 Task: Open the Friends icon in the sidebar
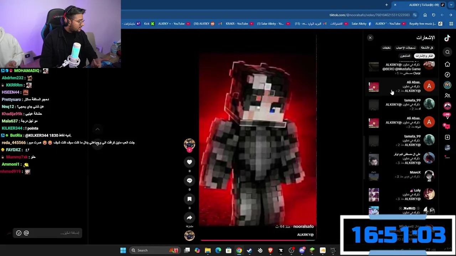(447, 96)
